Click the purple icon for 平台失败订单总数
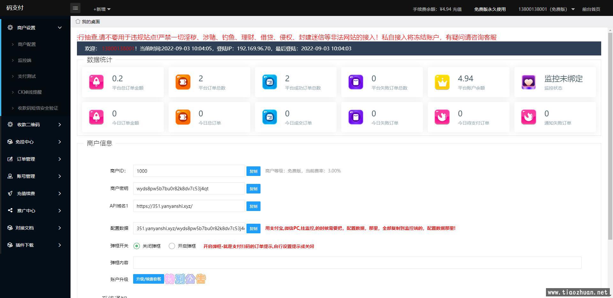Viewport: 613px width, 298px height. 356,82
